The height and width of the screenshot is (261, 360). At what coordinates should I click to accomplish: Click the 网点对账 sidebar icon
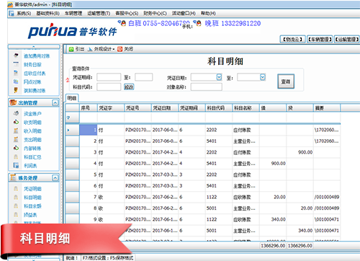coord(16,81)
